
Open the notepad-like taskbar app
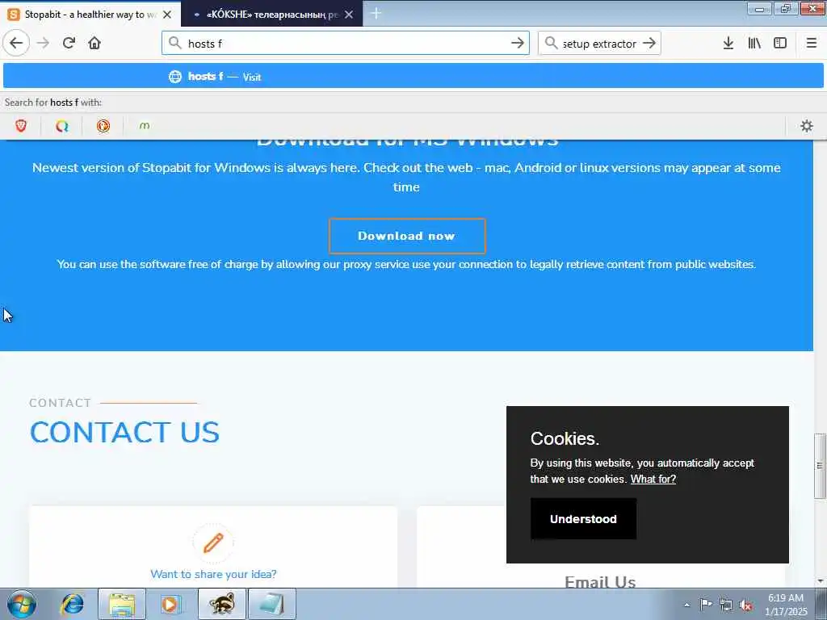coord(271,605)
